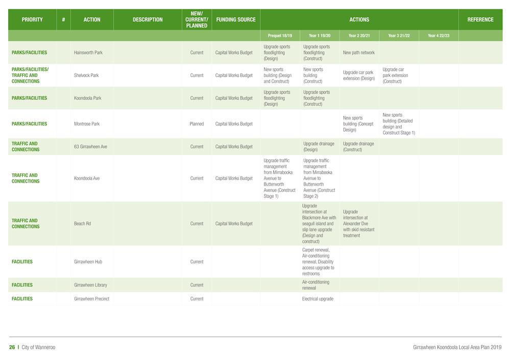Select the REFERENCE column header
The image size is (511, 358).
click(x=480, y=20)
